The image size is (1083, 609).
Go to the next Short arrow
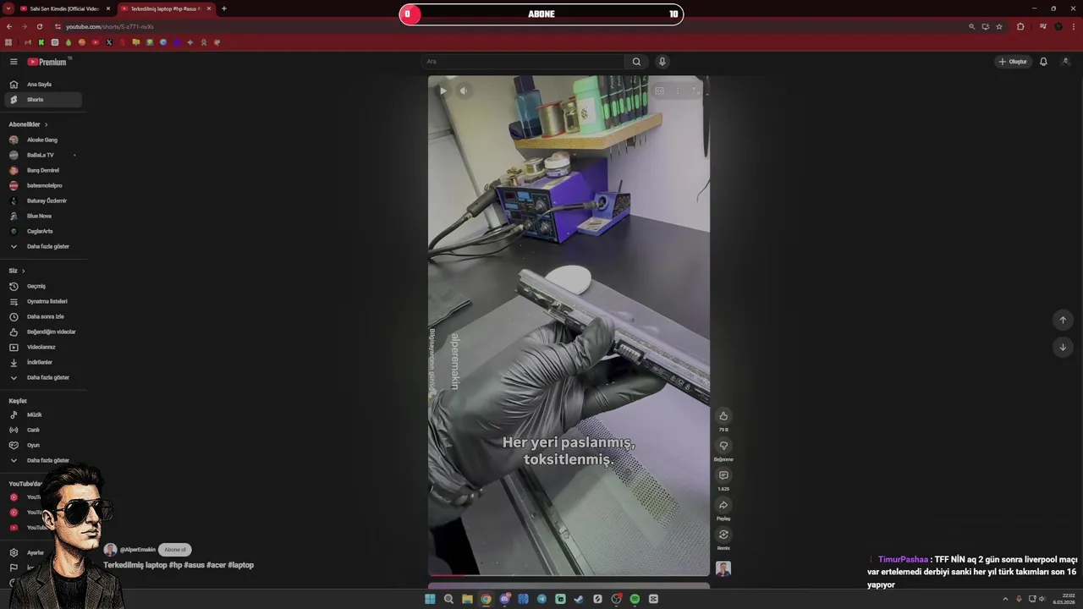point(1063,347)
